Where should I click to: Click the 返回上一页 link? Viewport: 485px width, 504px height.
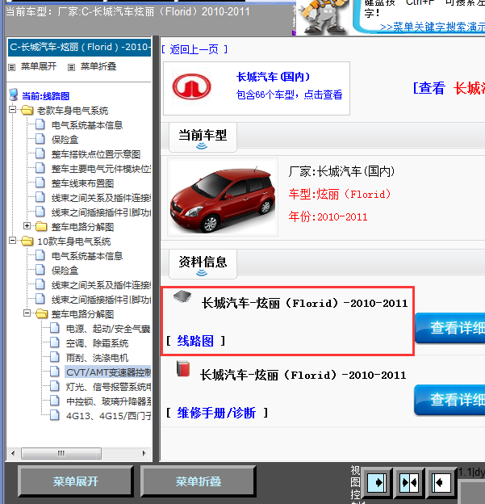[x=194, y=49]
